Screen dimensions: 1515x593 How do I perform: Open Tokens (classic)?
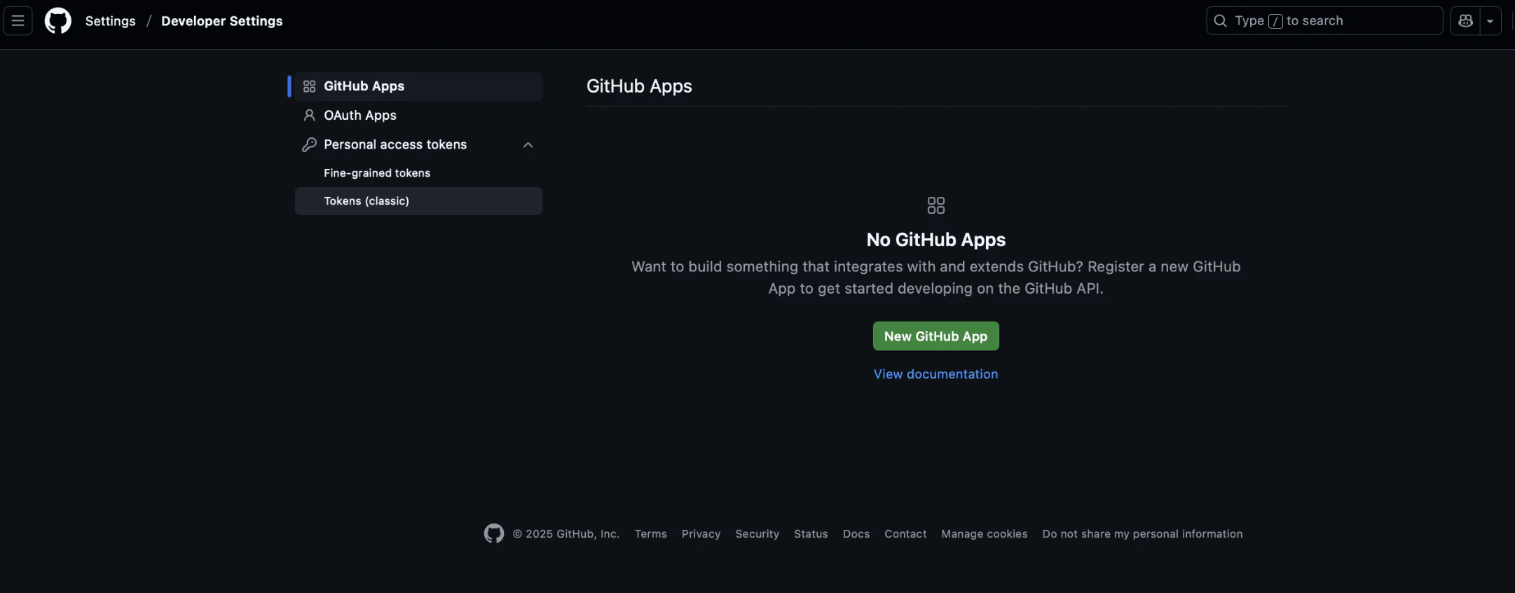click(x=418, y=201)
